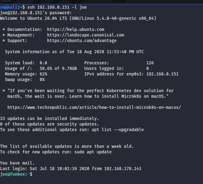Screen dimensions: 203x184
Task: Open the landscape.canonical.com management link
Action: coord(86,35)
